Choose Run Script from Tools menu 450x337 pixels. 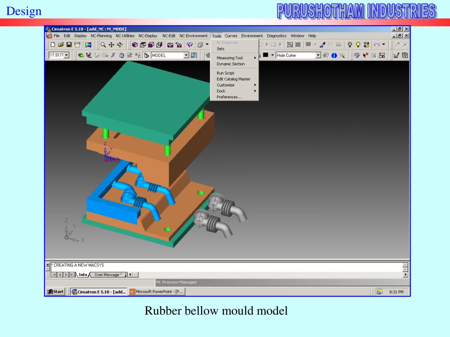[x=235, y=73]
